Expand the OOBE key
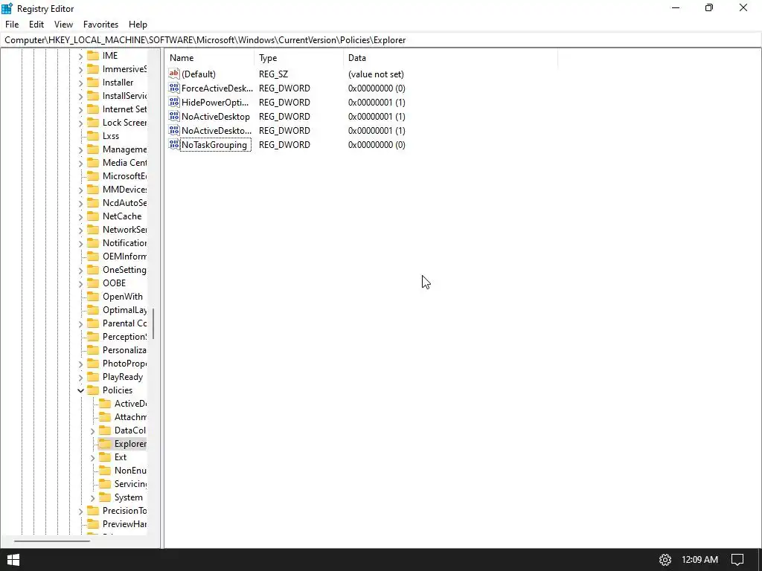 (x=80, y=283)
